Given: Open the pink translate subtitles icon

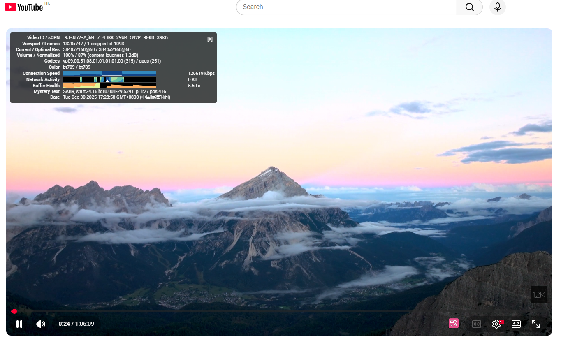Looking at the screenshot, I should point(453,324).
